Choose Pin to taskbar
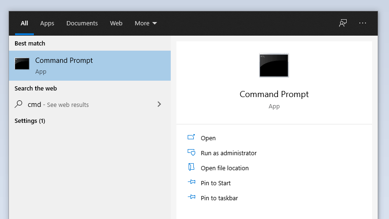 [x=219, y=198]
